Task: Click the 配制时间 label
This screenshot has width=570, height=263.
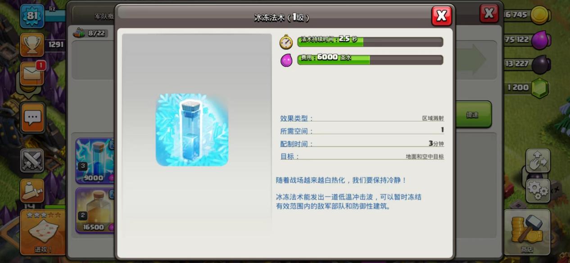Action: point(296,144)
